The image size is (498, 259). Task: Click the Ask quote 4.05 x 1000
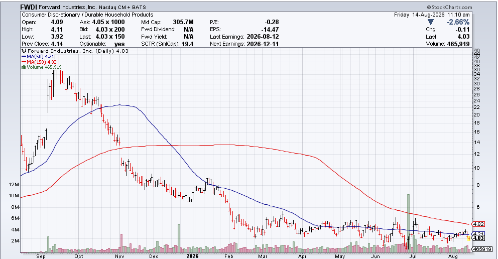click(108, 22)
